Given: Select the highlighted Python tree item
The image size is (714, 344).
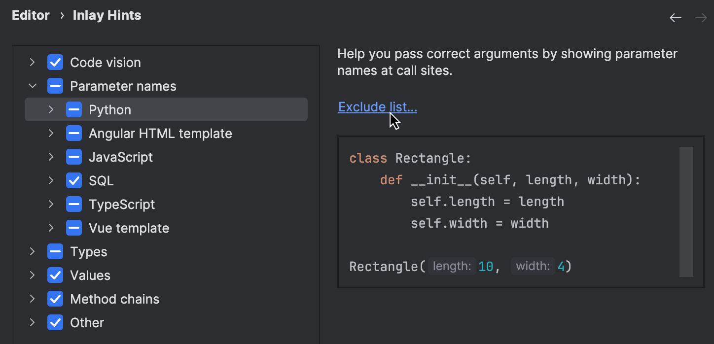Looking at the screenshot, I should click(110, 109).
